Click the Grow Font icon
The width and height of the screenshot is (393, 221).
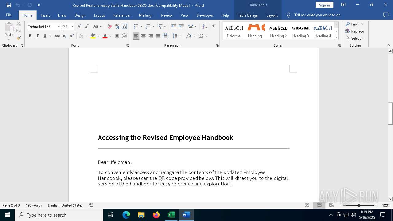(80, 27)
